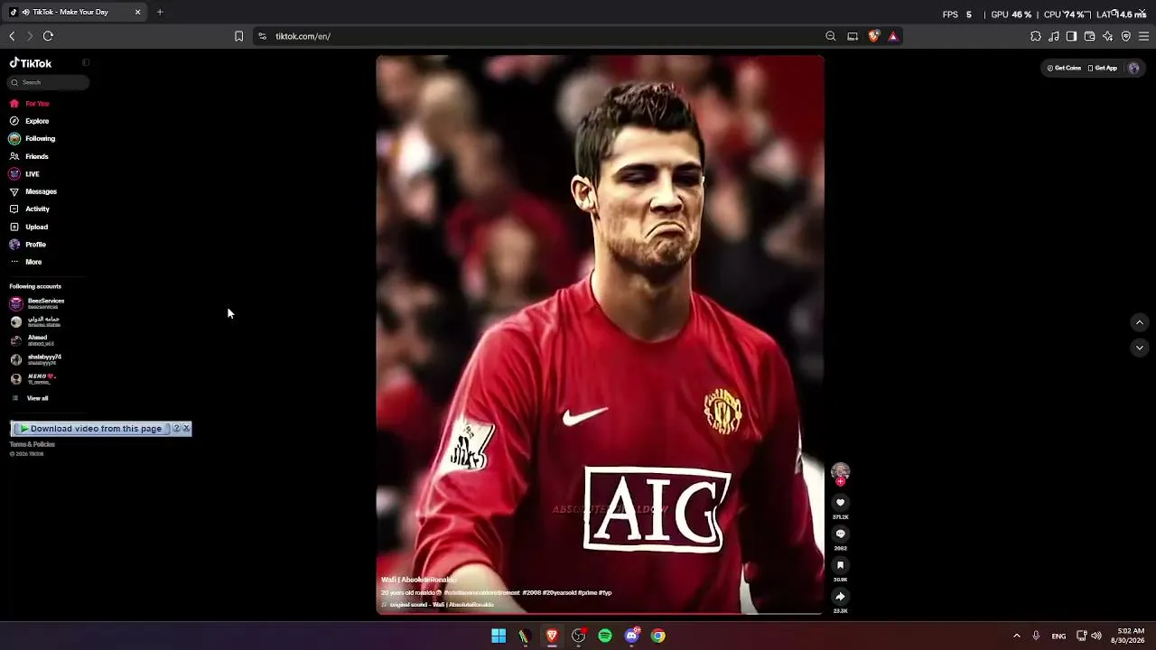1156x650 pixels.
Task: Open the TikTok home logo
Action: pos(31,63)
